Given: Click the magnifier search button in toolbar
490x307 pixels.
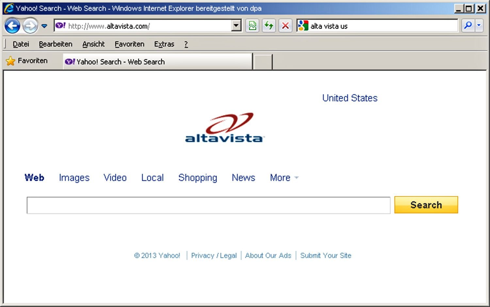Looking at the screenshot, I should pos(468,25).
